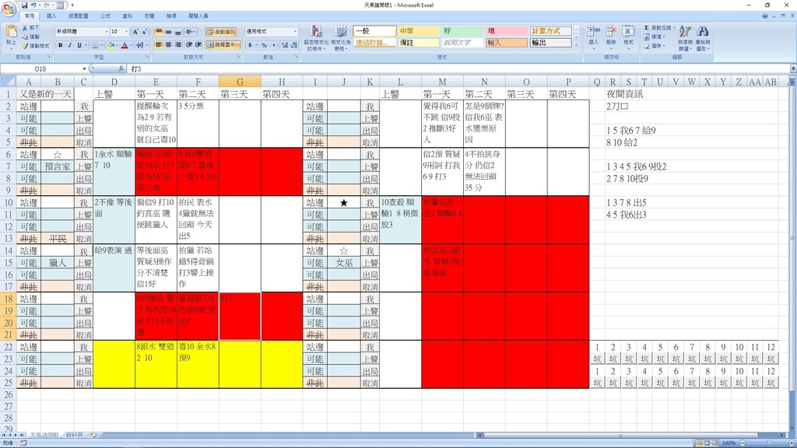Image resolution: width=797 pixels, height=448 pixels.
Task: Increase font size with the large A icon
Action: point(135,32)
